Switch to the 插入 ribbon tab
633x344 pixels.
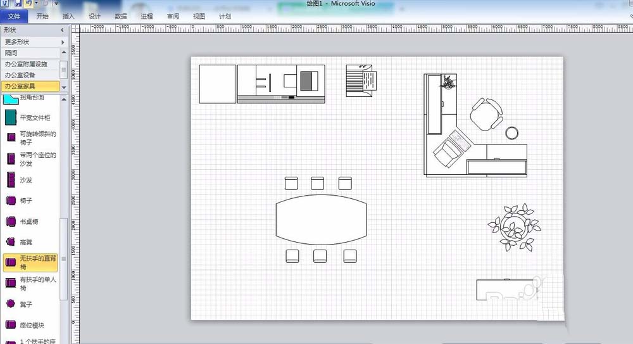coord(68,16)
